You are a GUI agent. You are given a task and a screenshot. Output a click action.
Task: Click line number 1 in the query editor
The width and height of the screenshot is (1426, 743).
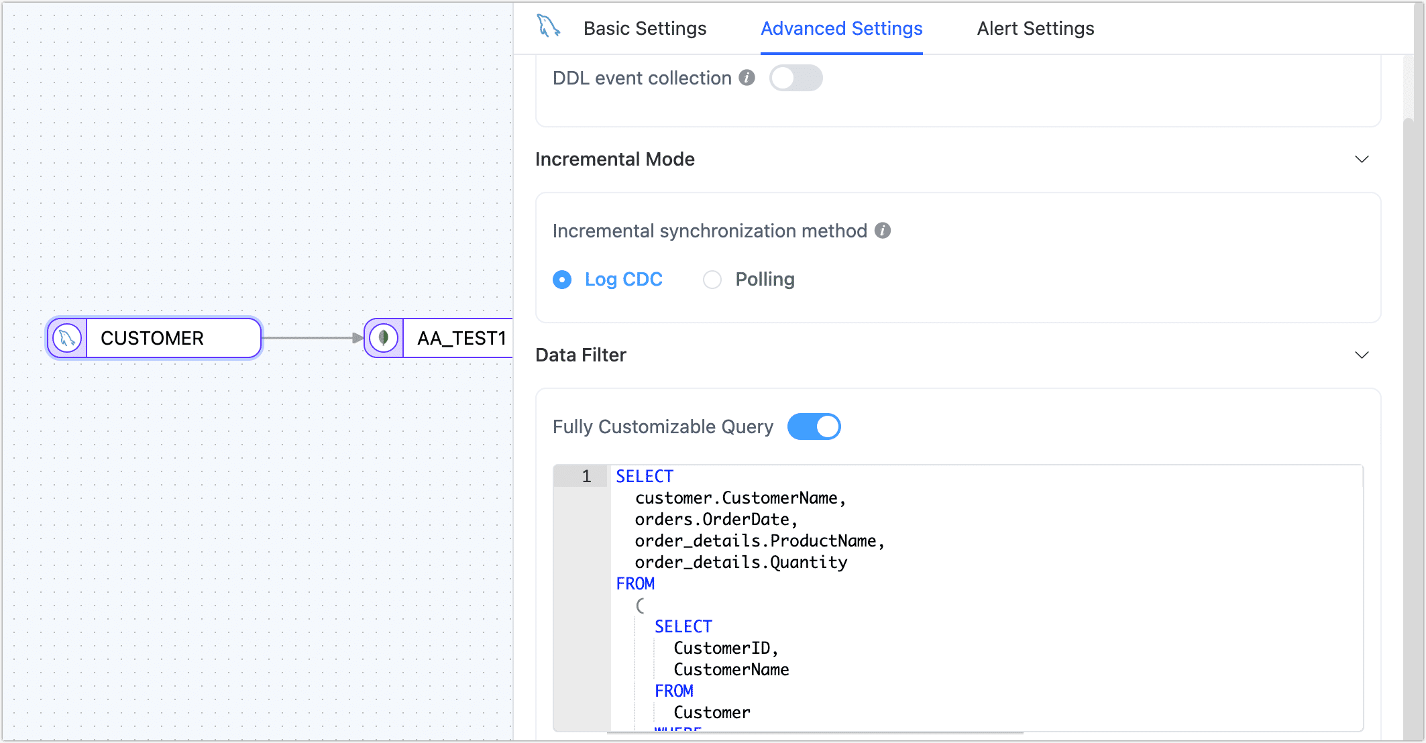[x=585, y=476]
